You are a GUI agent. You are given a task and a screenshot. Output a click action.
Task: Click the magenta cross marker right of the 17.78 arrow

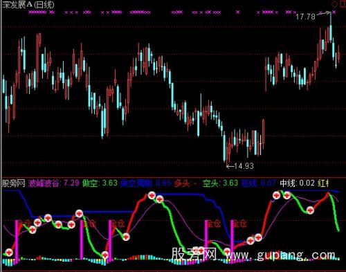[334, 12]
